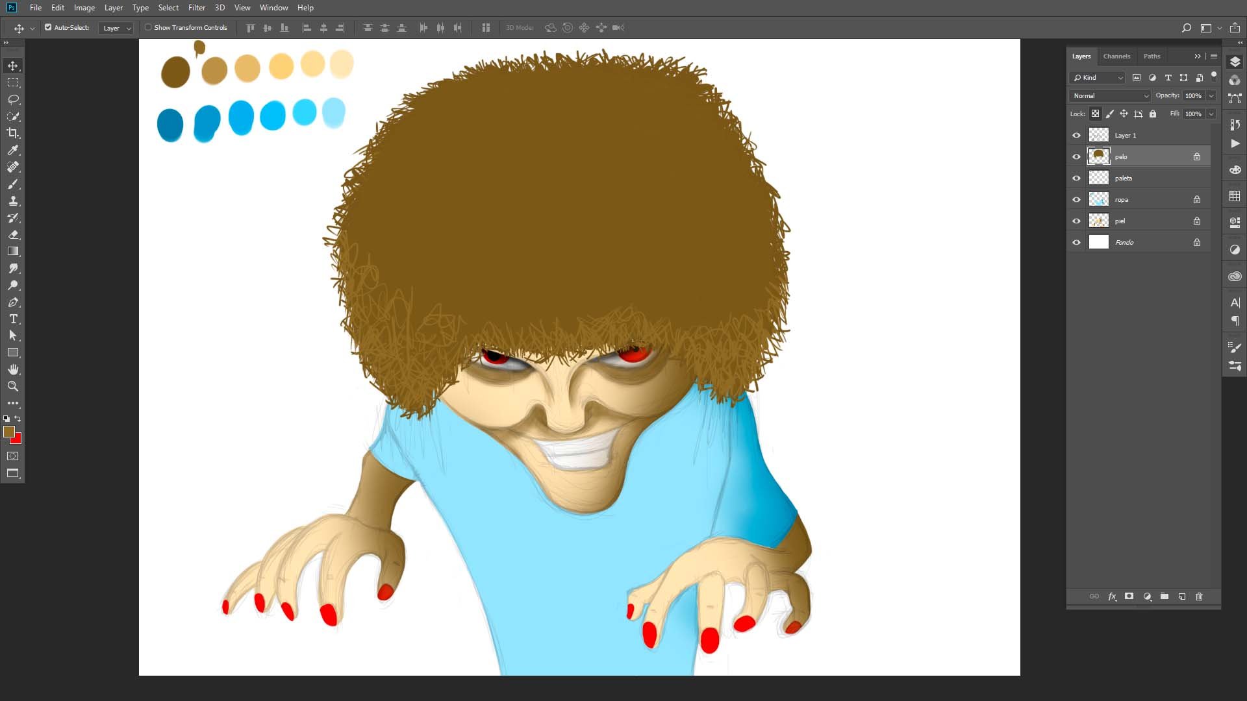Open the Auto-Select Layer dropdown
The image size is (1247, 701).
[x=116, y=28]
